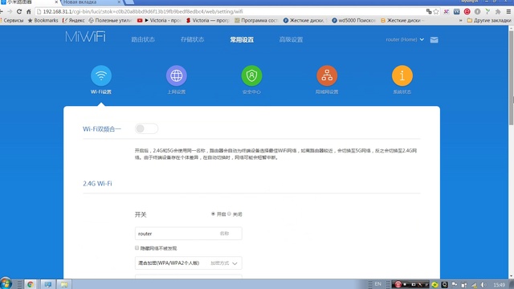
Task: Click the 2.4G Wi-Fi section heading
Action: [x=97, y=184]
